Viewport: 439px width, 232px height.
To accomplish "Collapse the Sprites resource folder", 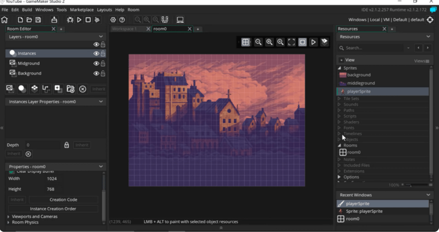I will coord(339,68).
